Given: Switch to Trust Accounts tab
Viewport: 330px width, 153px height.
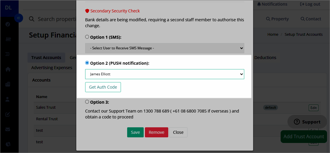Looking at the screenshot, I should [x=46, y=58].
